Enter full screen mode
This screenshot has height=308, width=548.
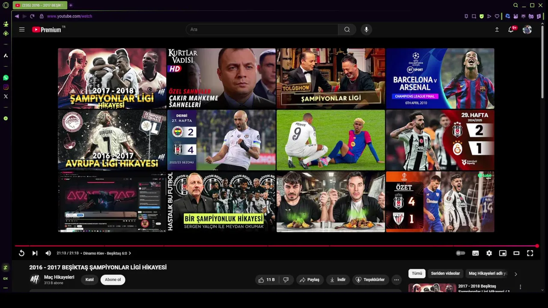530,253
